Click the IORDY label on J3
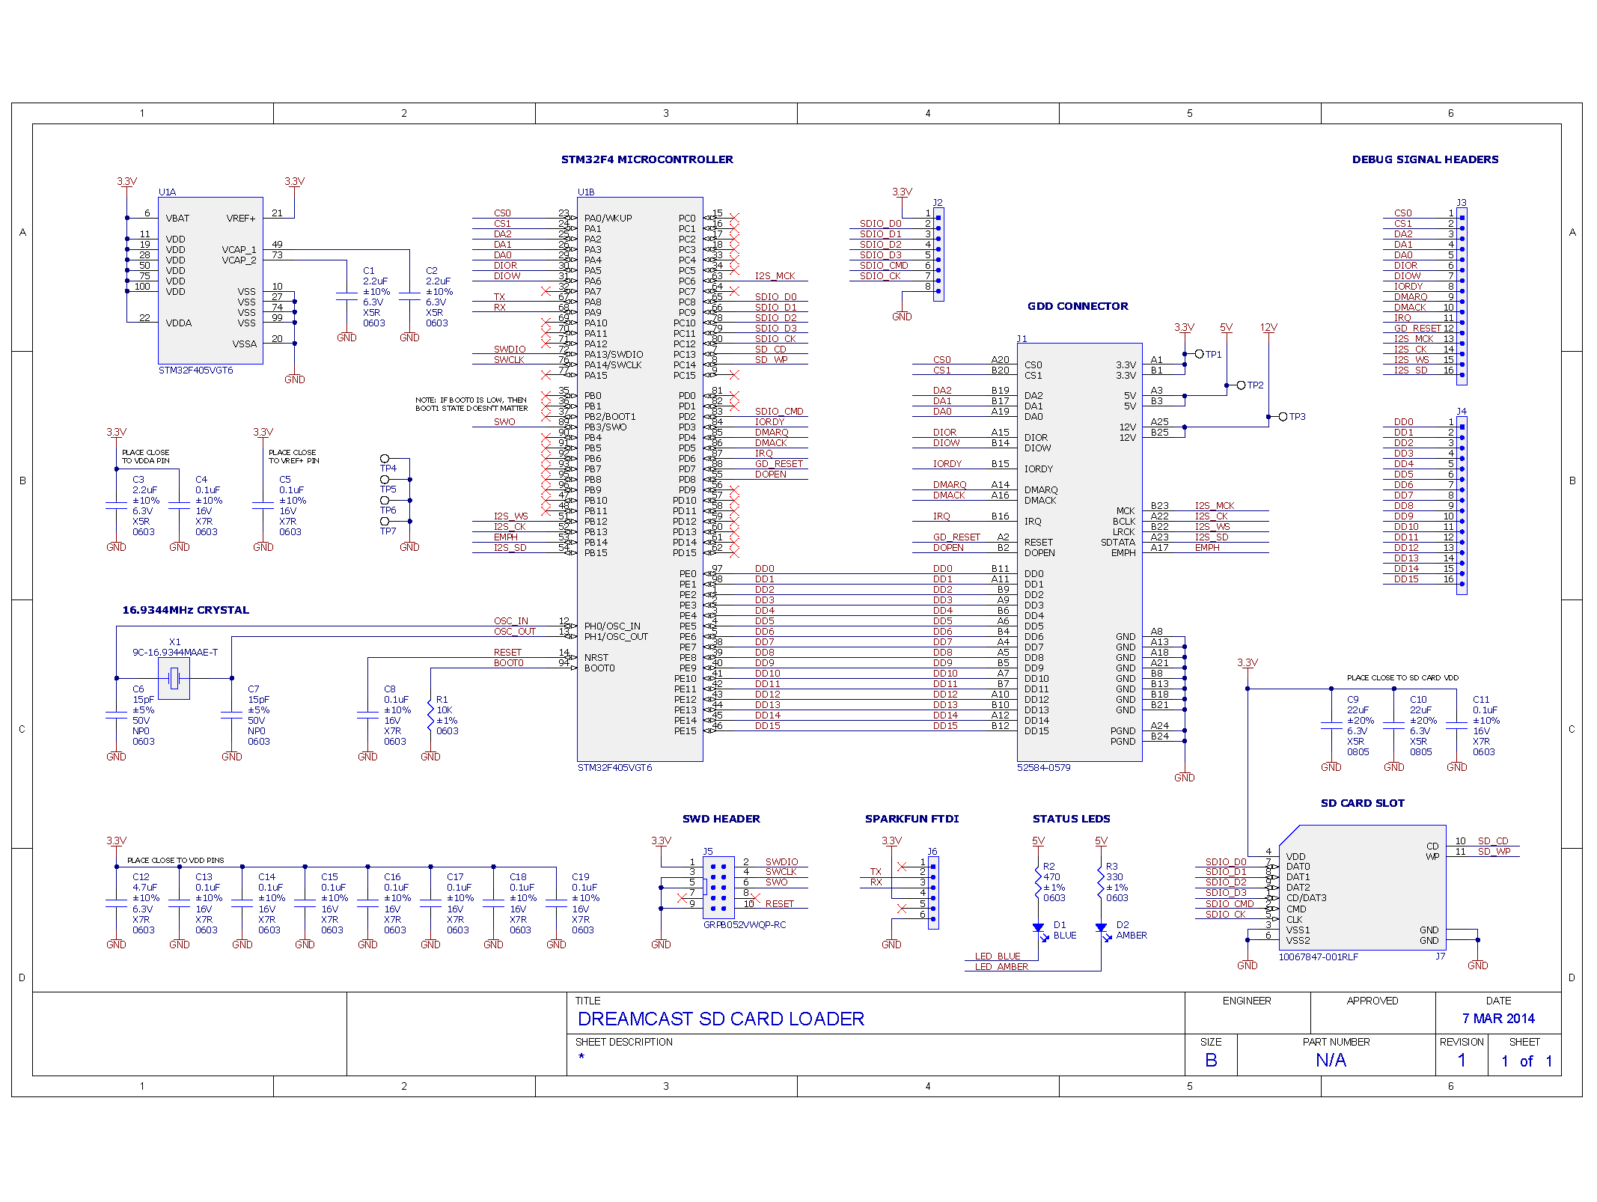The height and width of the screenshot is (1202, 1597). pos(1408,287)
